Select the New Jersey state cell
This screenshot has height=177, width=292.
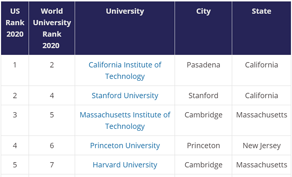(261, 146)
